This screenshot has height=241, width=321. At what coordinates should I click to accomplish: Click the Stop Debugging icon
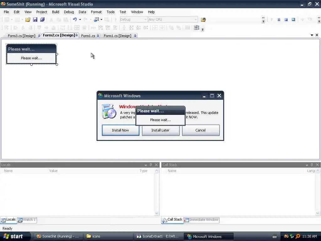click(286, 19)
